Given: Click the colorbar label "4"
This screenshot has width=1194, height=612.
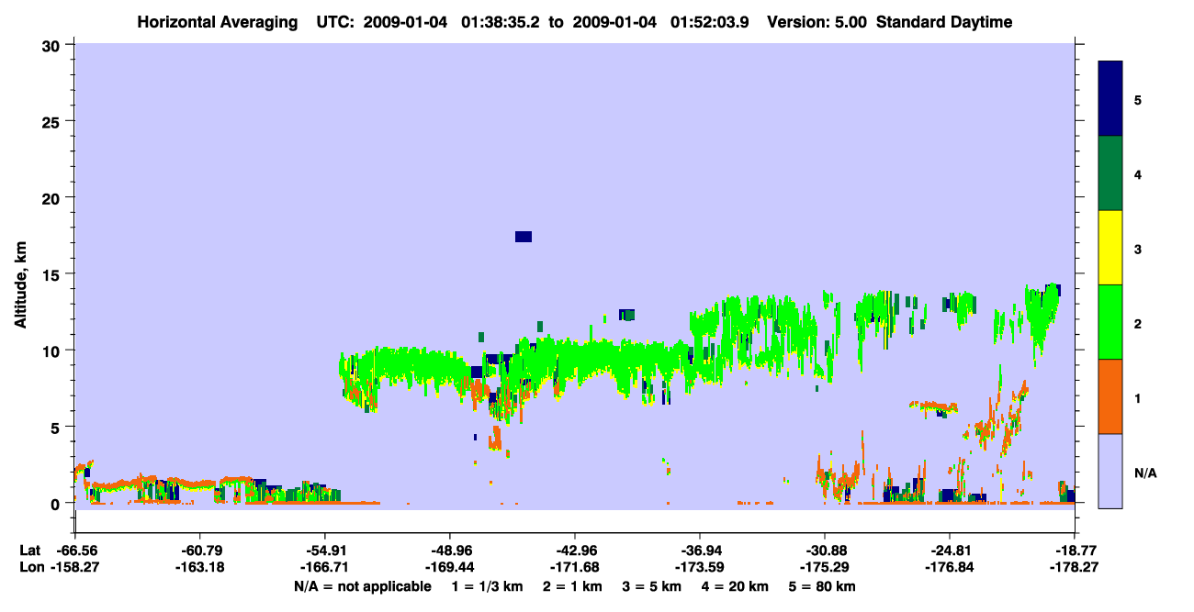Looking at the screenshot, I should [1138, 173].
